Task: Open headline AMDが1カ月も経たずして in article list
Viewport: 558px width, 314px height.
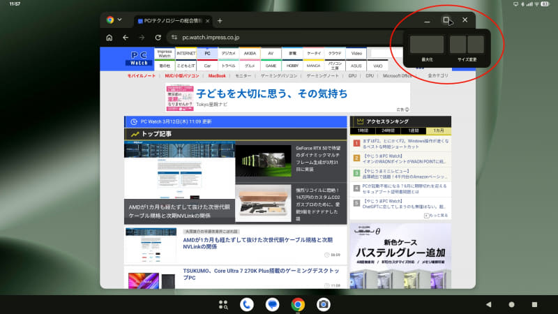Action: [x=258, y=243]
